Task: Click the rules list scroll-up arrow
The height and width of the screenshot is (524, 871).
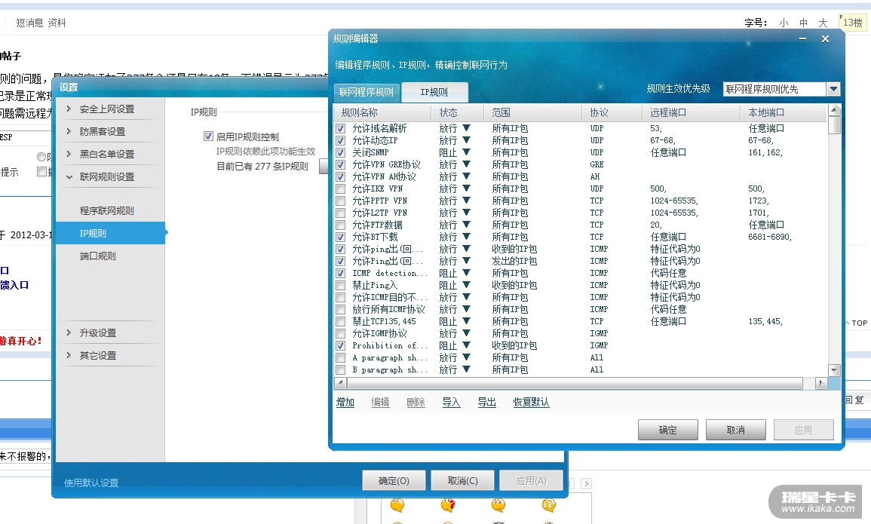Action: coord(834,111)
